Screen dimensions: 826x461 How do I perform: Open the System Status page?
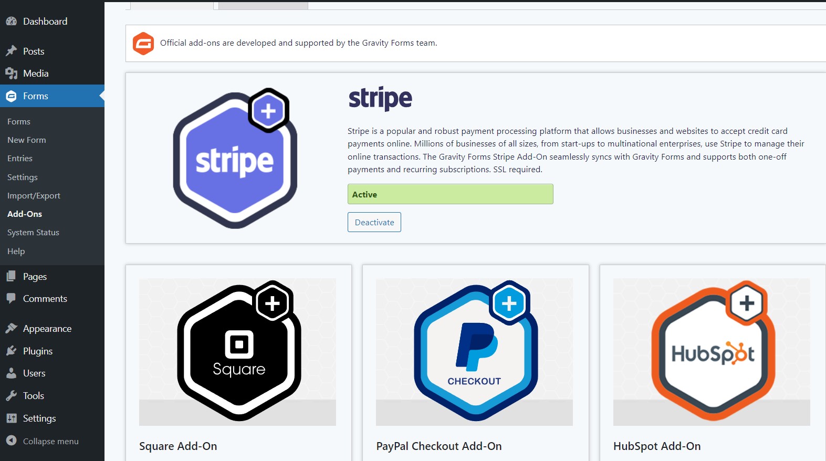pyautogui.click(x=33, y=233)
